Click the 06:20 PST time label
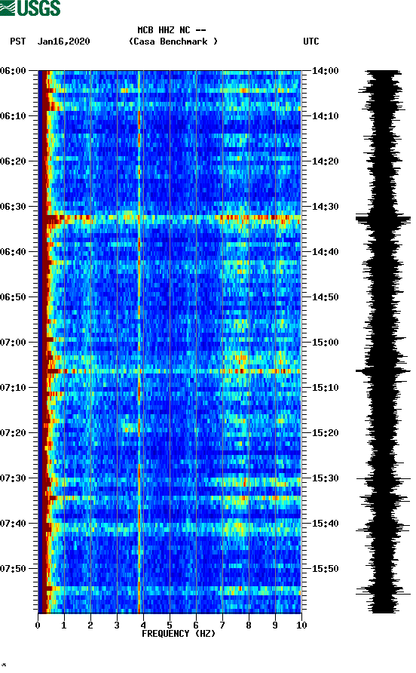This screenshot has height=673, width=416. click(x=13, y=161)
